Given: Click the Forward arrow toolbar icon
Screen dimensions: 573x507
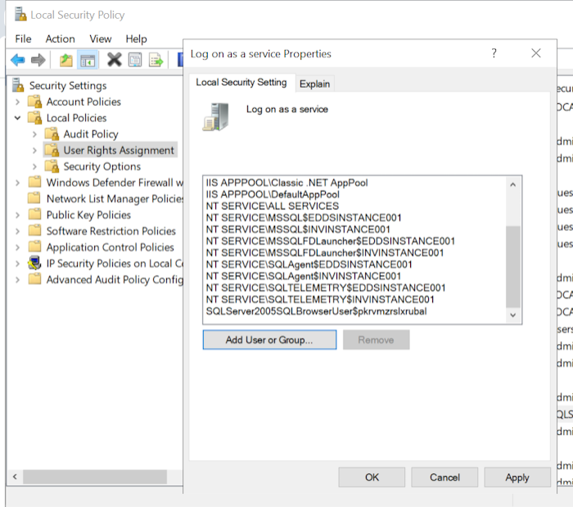Looking at the screenshot, I should (x=38, y=60).
